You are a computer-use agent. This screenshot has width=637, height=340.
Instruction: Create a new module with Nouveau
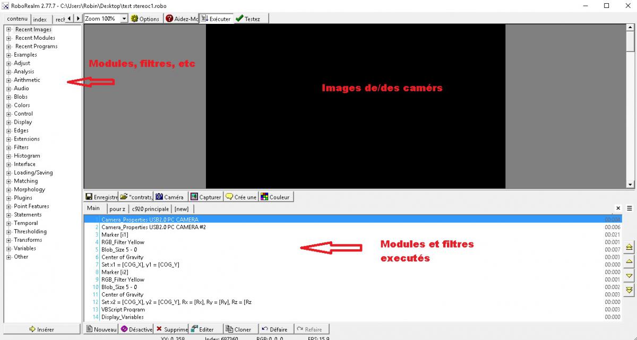(101, 329)
